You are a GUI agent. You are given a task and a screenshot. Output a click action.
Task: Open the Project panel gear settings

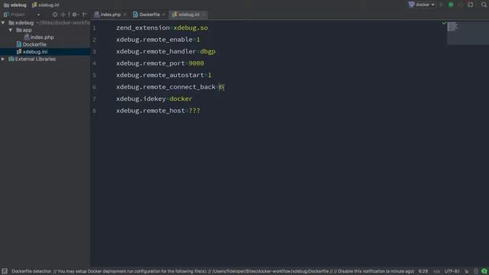[x=75, y=15]
